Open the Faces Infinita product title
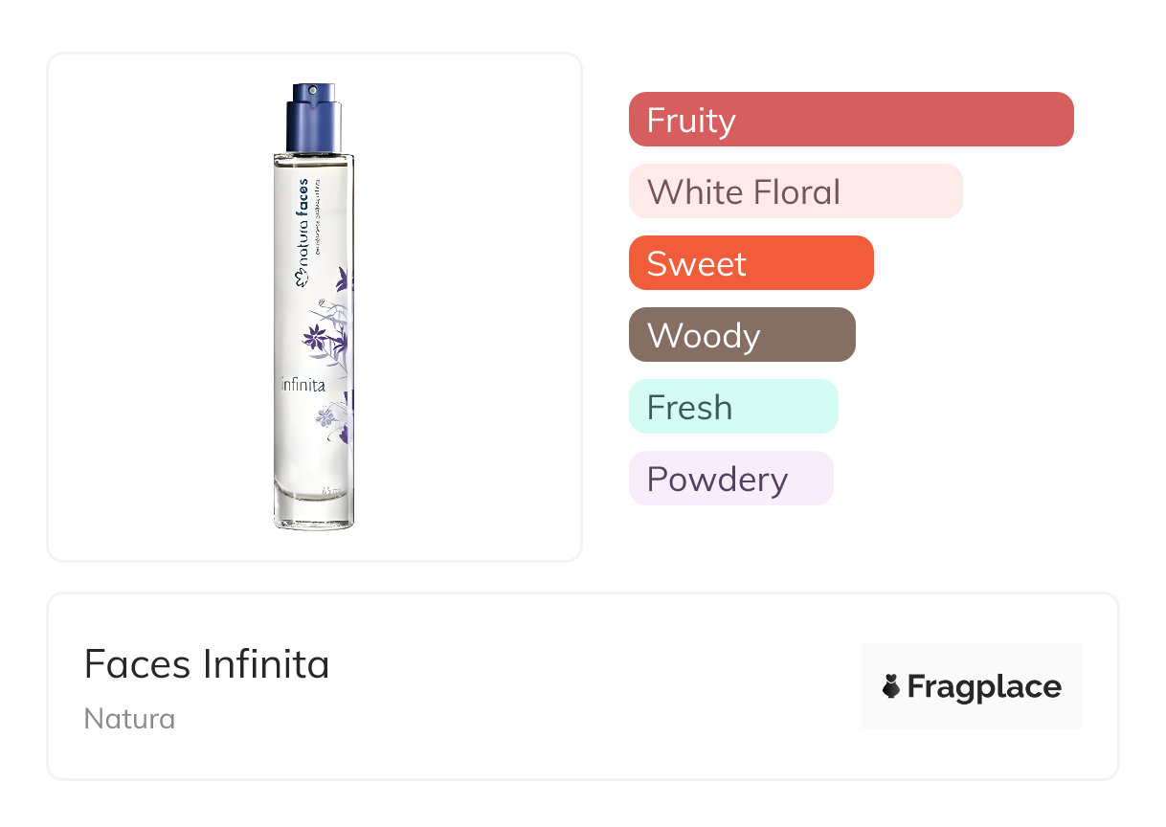The width and height of the screenshot is (1166, 827). 207,664
